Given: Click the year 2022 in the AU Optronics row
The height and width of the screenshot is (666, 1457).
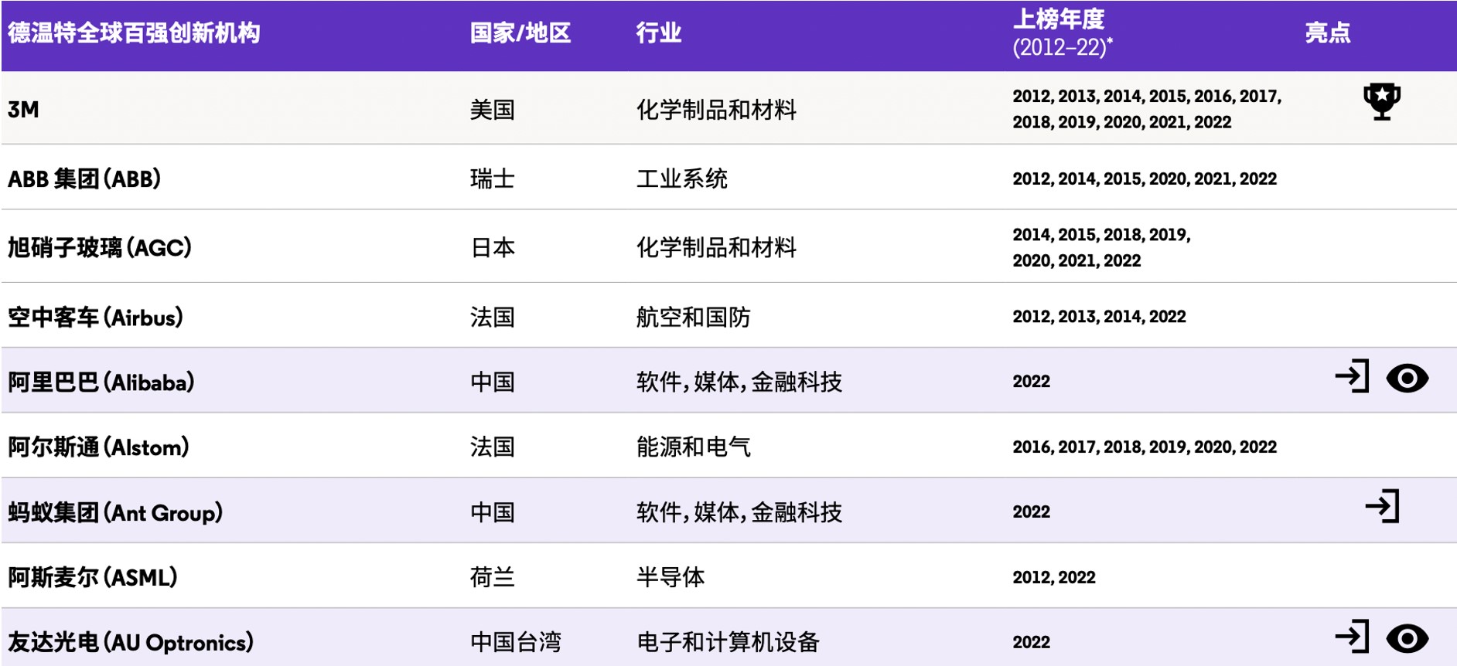Looking at the screenshot, I should (x=1032, y=642).
